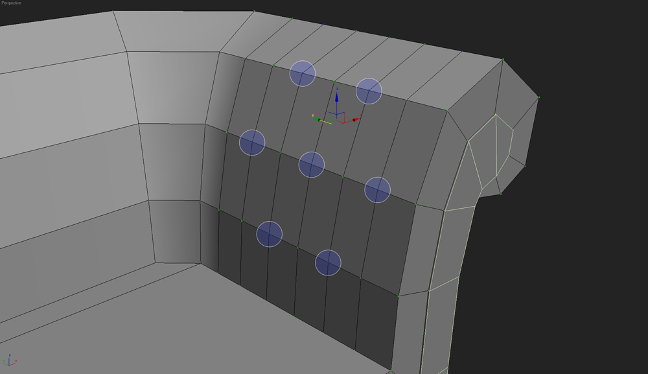Click the green vertex at the armrest's outermost tip

click(x=538, y=98)
